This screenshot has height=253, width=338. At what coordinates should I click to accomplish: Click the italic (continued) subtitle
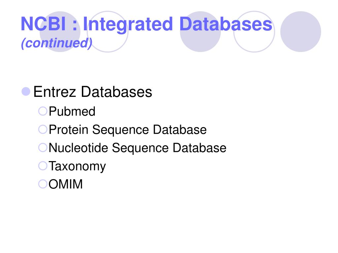tap(57, 43)
